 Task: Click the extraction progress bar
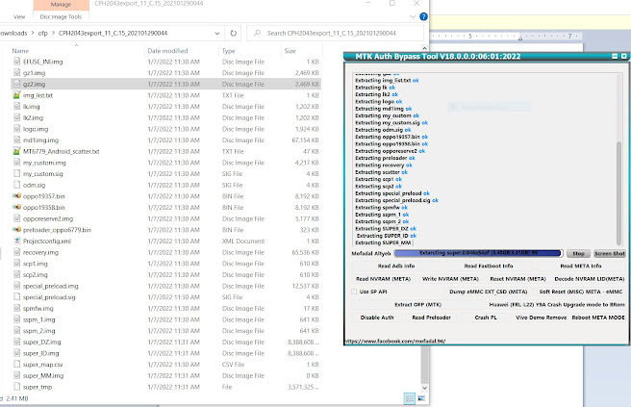point(478,253)
